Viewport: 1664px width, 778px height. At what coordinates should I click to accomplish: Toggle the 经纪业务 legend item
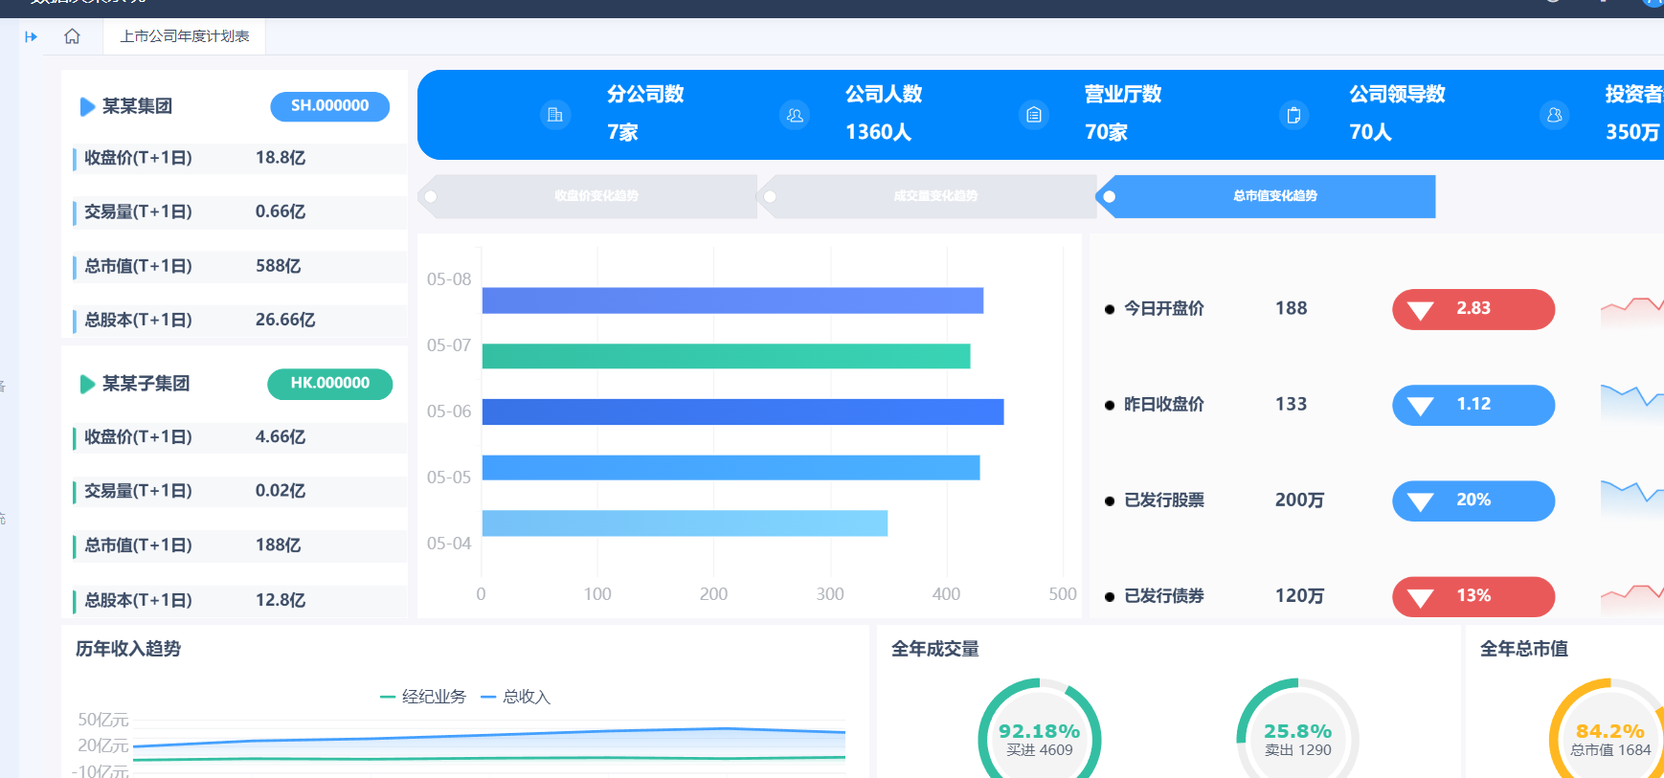point(423,697)
